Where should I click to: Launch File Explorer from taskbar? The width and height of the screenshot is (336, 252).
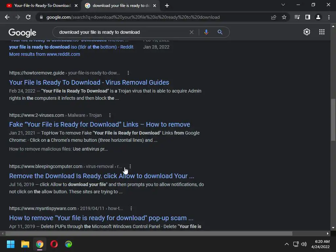(25, 244)
